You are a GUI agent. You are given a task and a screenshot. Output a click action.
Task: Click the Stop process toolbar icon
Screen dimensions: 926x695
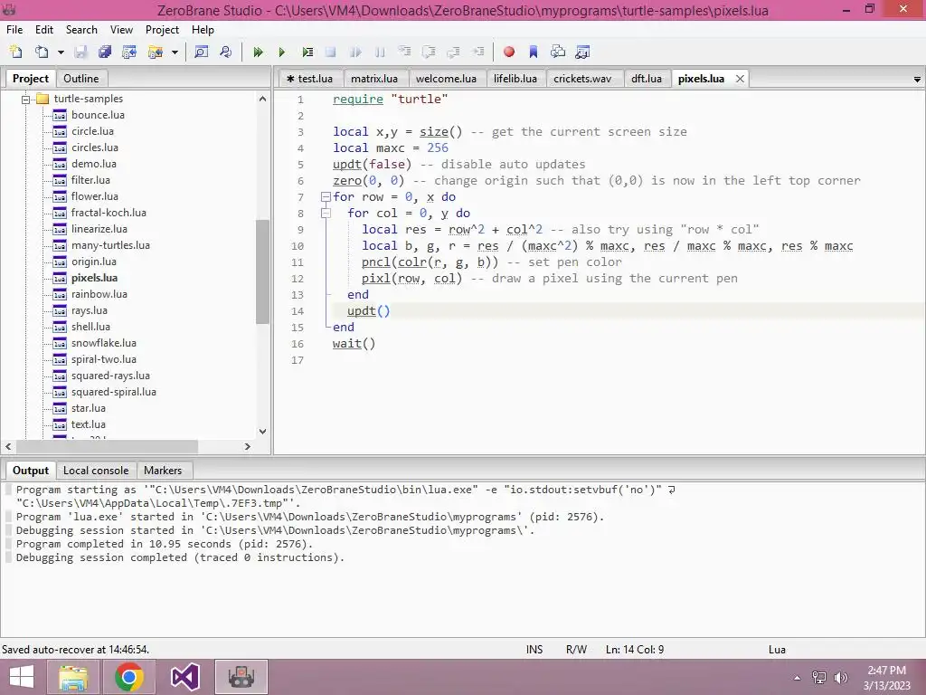click(x=331, y=52)
